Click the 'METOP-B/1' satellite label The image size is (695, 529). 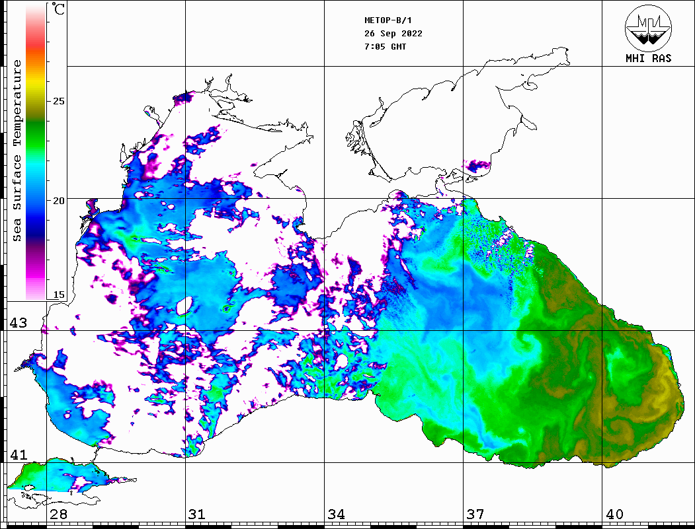tap(388, 20)
